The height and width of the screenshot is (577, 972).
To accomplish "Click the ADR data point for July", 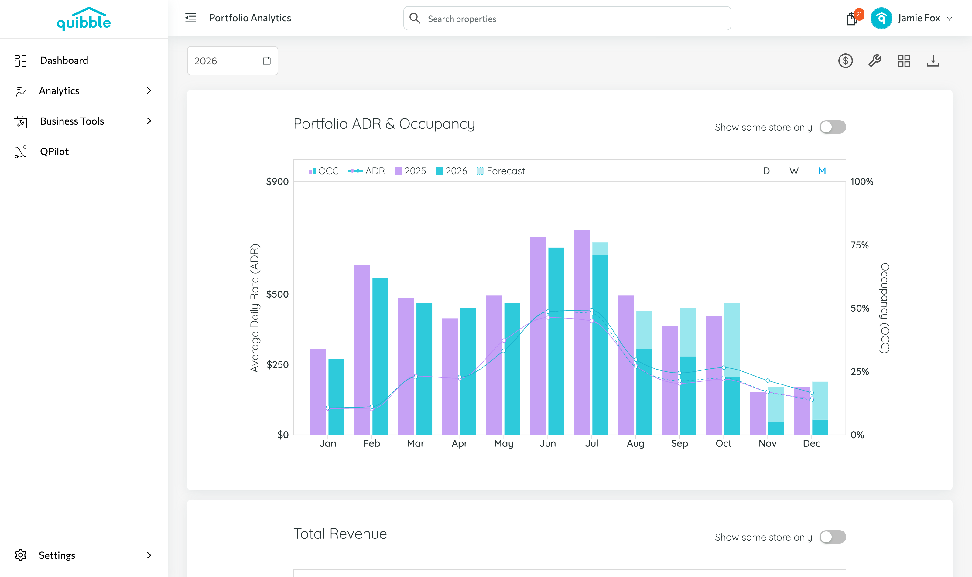I will point(592,310).
